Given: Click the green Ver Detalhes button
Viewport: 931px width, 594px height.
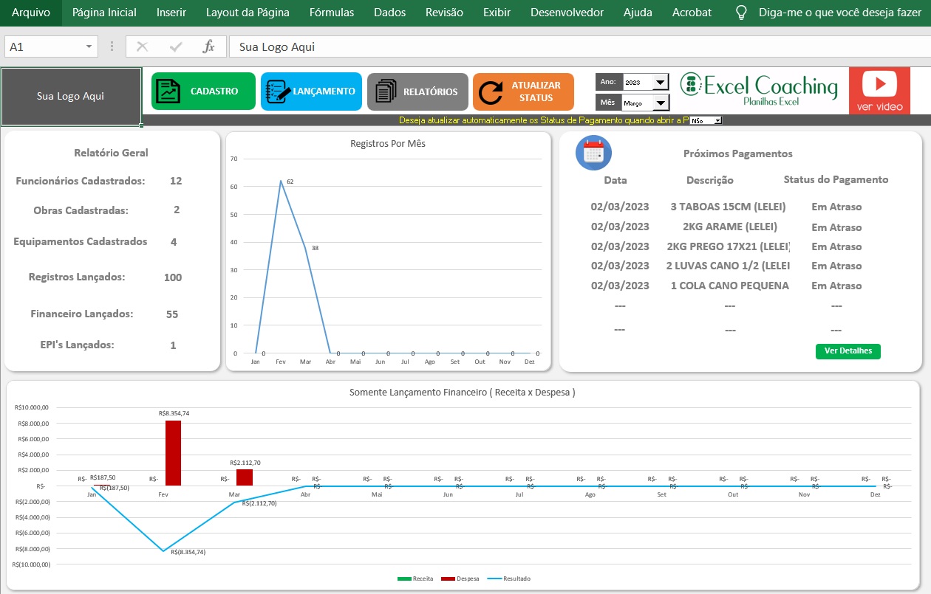Looking at the screenshot, I should (848, 351).
